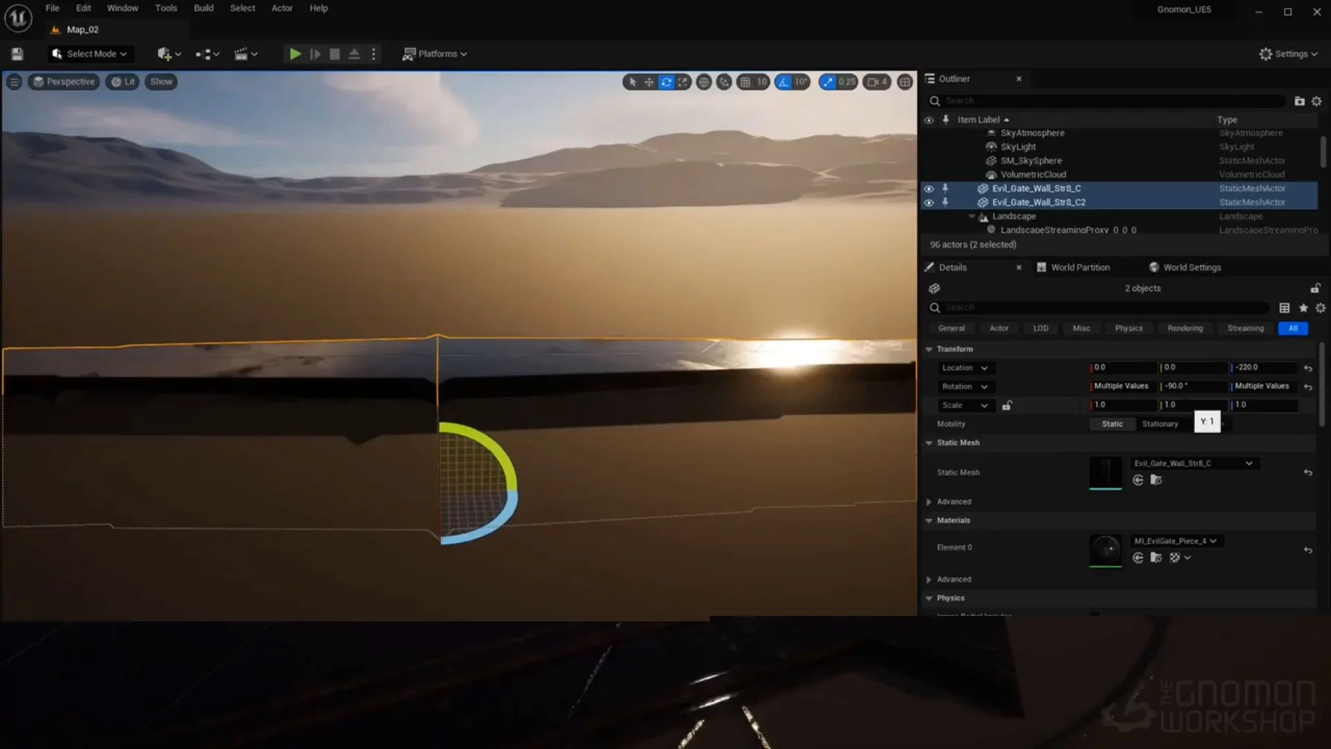Open the Select Mode dropdown
Viewport: 1331px width, 749px height.
click(x=90, y=54)
